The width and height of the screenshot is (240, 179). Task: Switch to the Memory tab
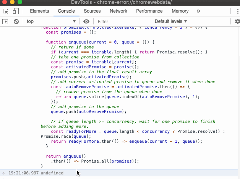pos(180,11)
